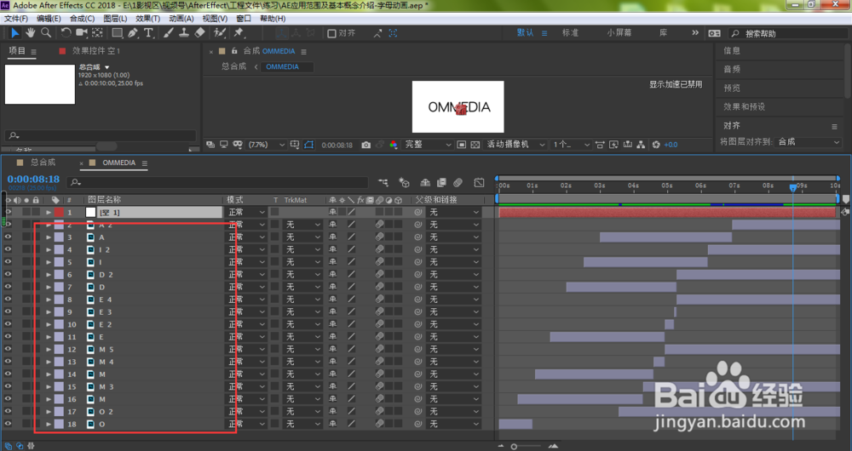Screen dimensions: 852x451
Task: Open the composition flowchart icon
Action: [x=642, y=145]
